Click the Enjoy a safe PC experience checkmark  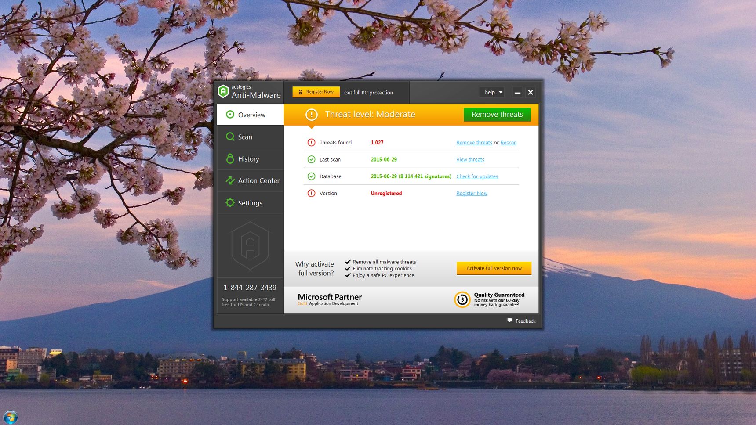tap(348, 275)
